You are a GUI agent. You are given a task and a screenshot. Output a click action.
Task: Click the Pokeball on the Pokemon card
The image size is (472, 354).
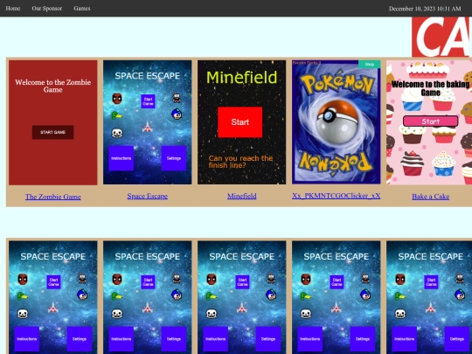coord(337,121)
